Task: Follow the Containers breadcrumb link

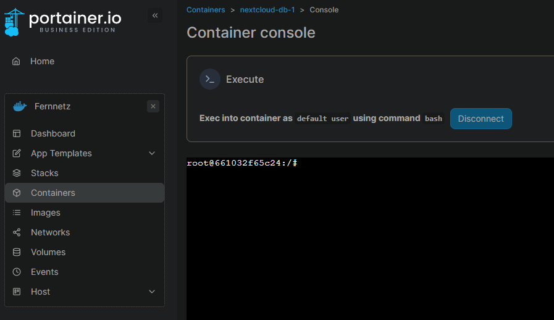Action: click(206, 10)
